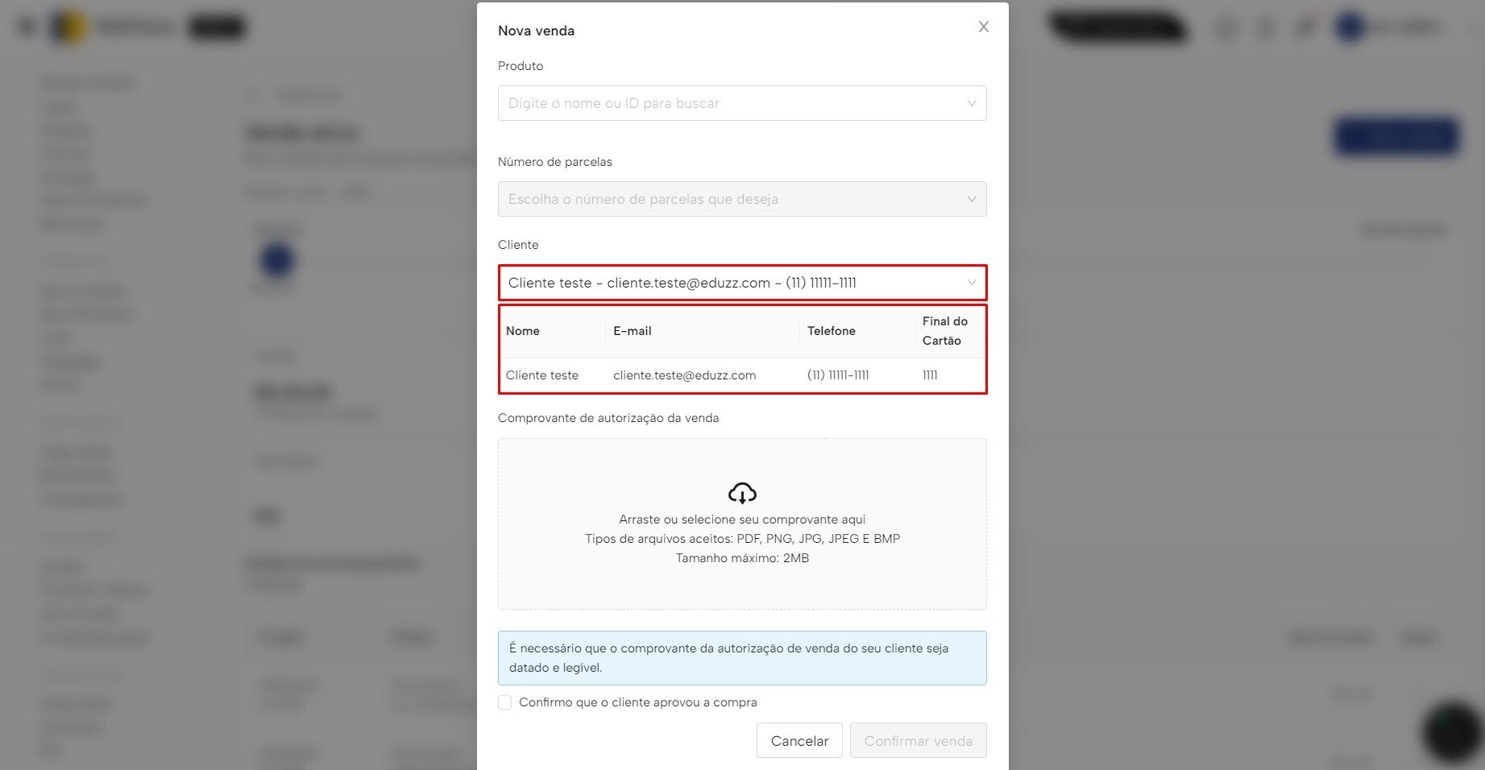Select the Nome column header

click(x=523, y=331)
